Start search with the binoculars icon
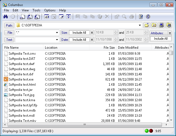 pyautogui.click(x=5, y=17)
